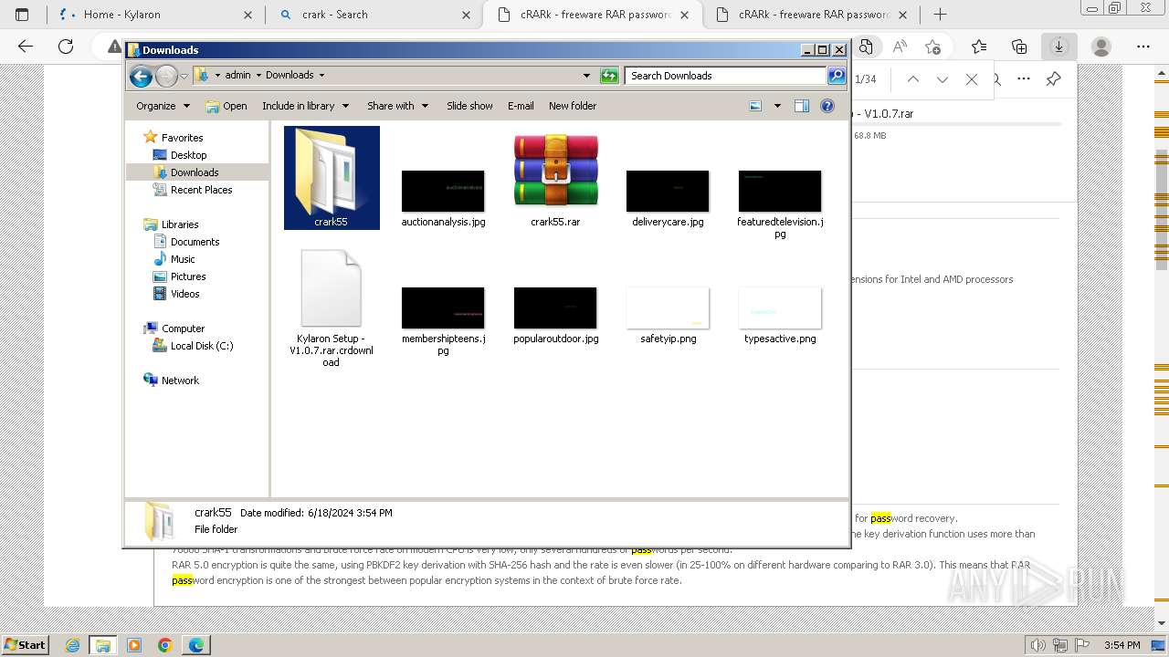Go to previous find result

coord(912,79)
